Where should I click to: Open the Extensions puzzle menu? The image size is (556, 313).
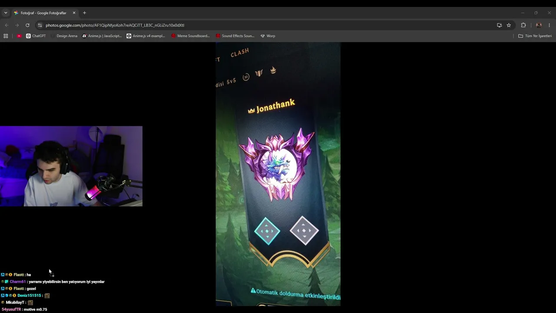pyautogui.click(x=523, y=25)
